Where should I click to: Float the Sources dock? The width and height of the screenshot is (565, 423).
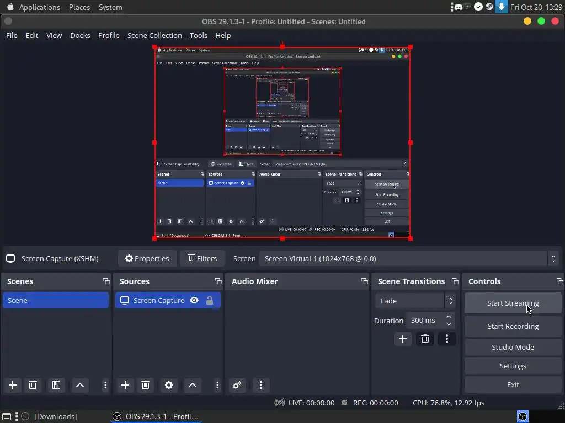pyautogui.click(x=218, y=281)
